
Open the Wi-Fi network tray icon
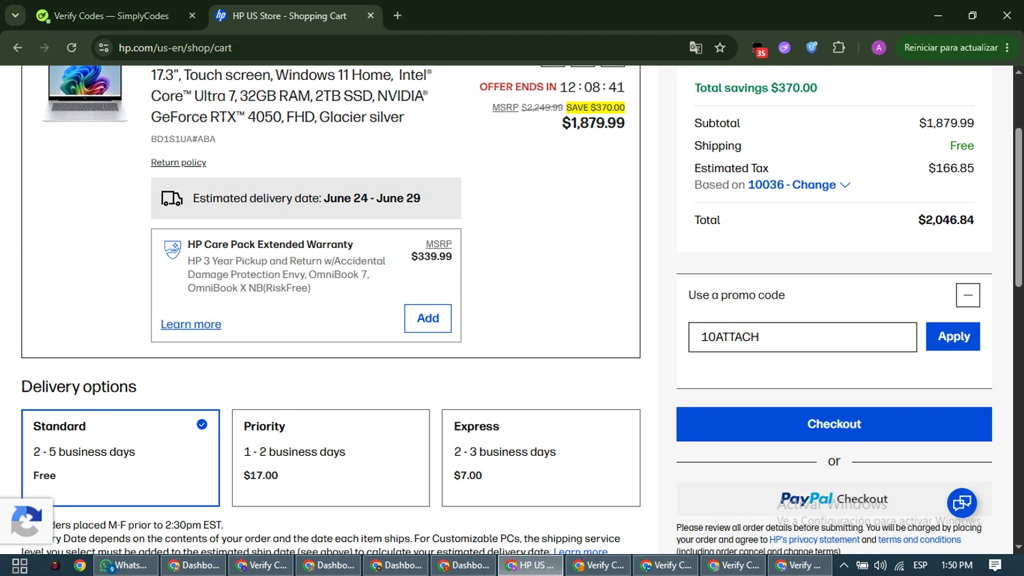(900, 566)
